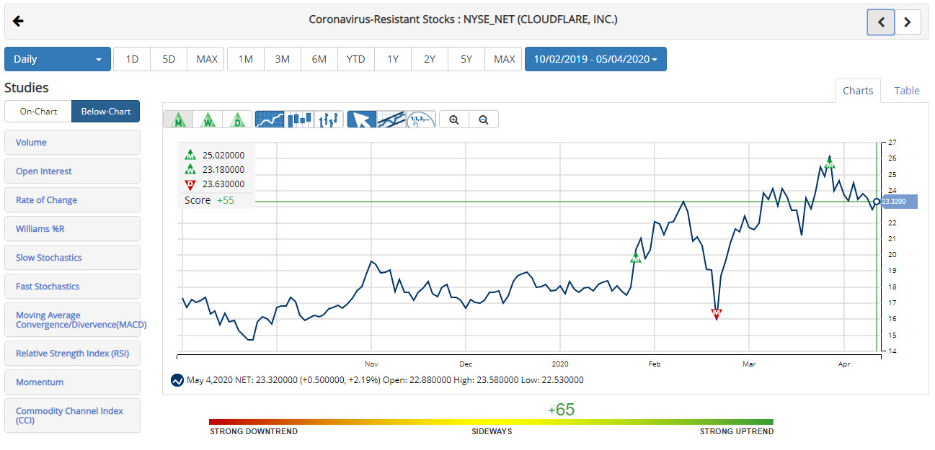Screen dimensions: 935x450
Task: Click the STRONG UPTREND label
Action: [737, 432]
